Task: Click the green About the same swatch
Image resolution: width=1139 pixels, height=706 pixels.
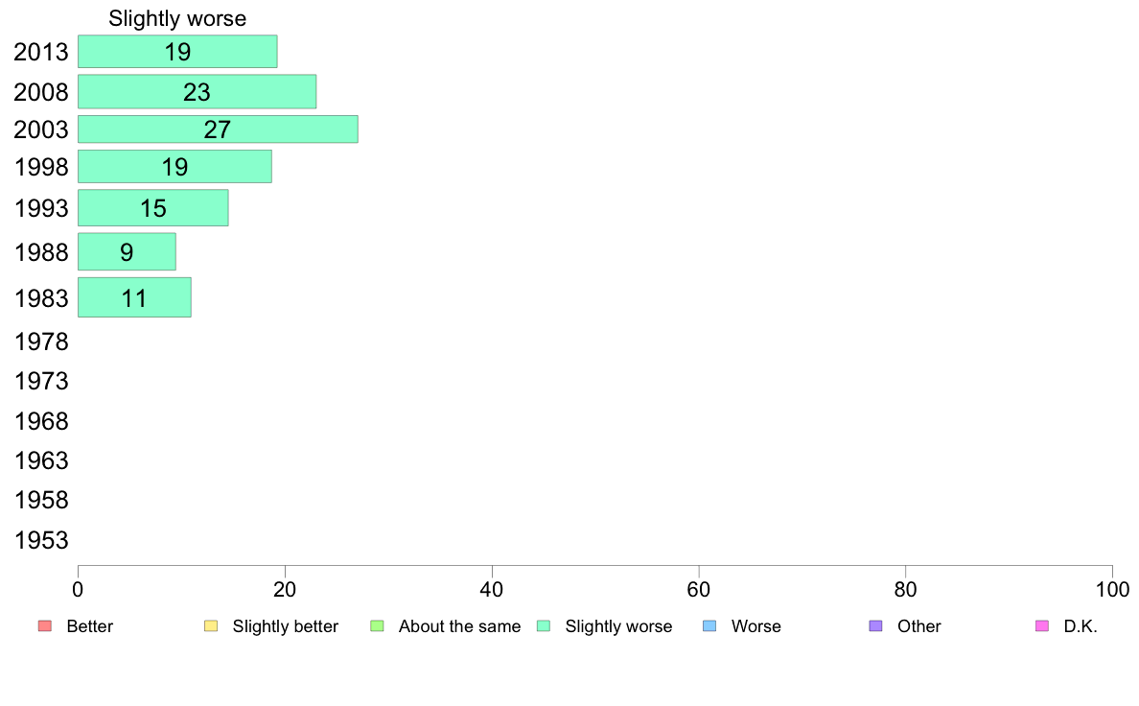Action: pyautogui.click(x=377, y=626)
